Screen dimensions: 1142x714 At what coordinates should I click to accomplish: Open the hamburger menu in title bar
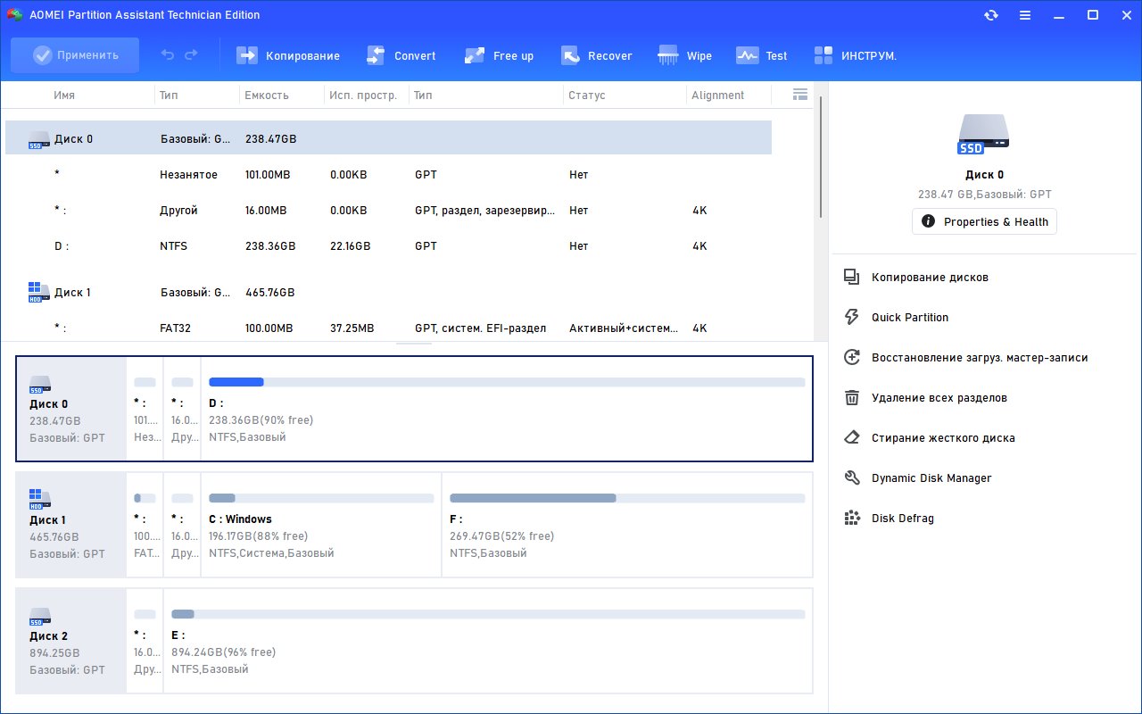1025,15
